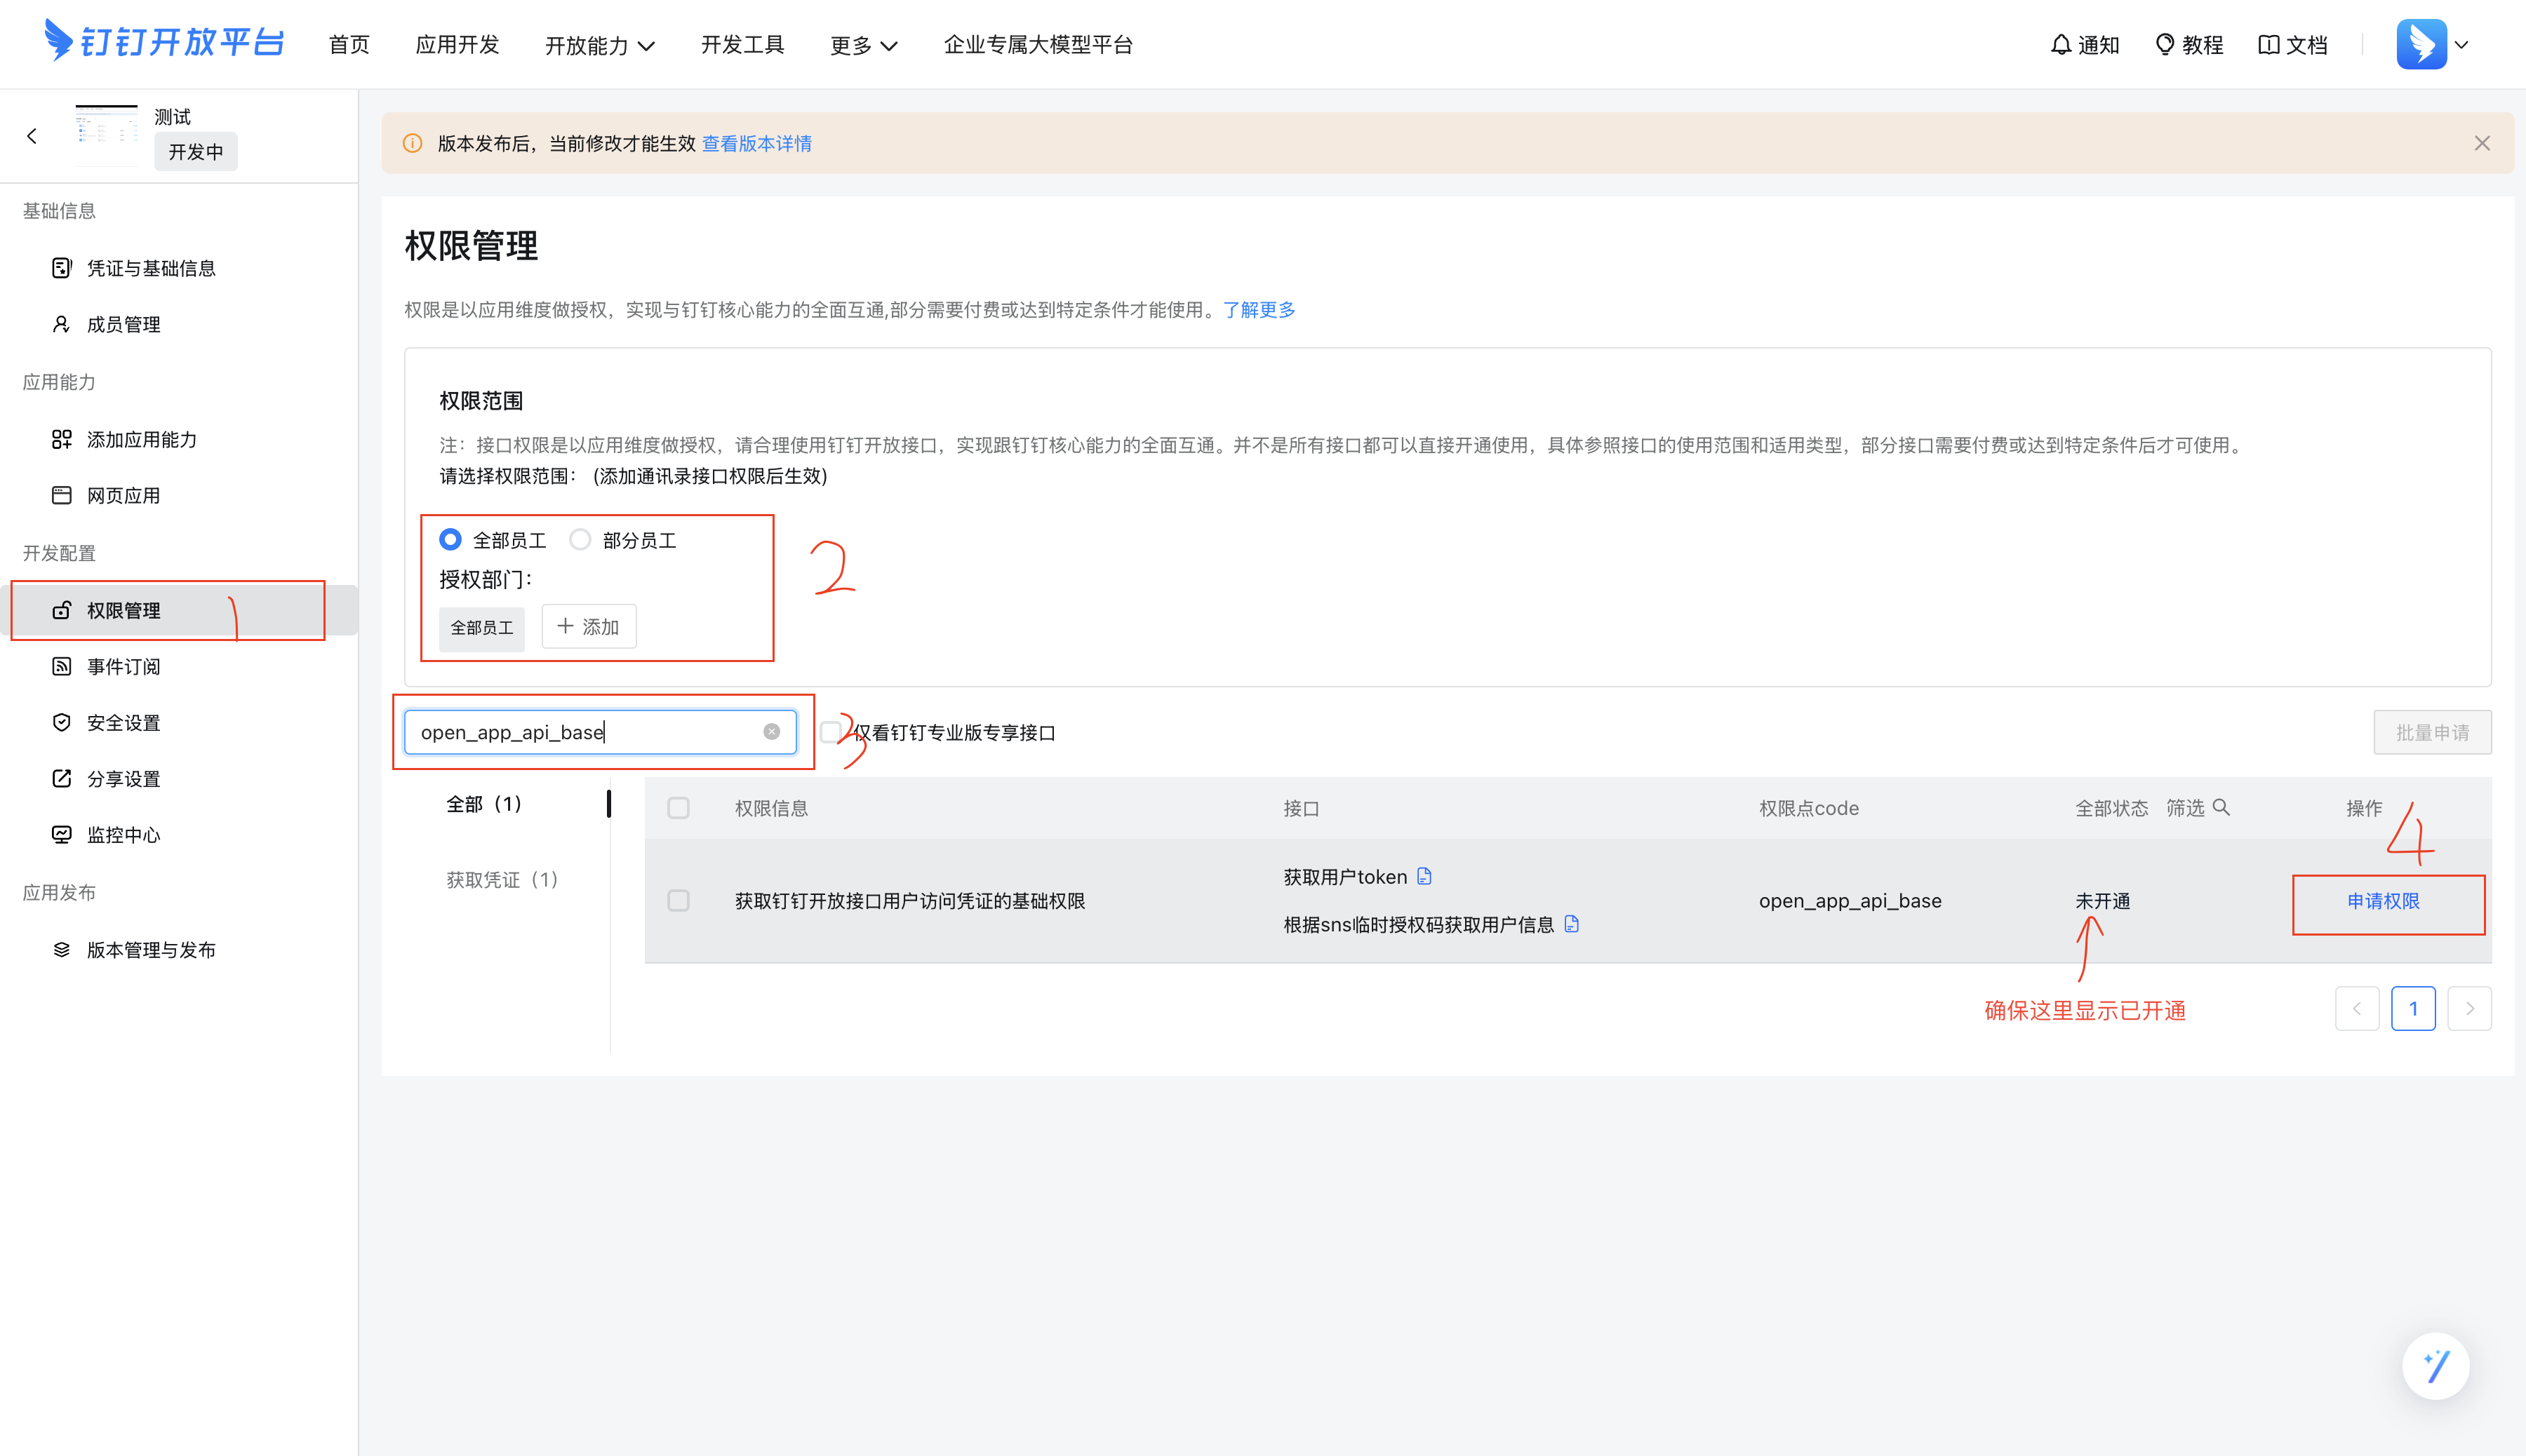Close the version notice banner

pos(2482,144)
